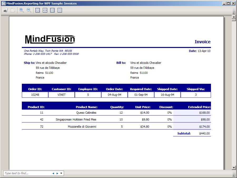
Task: Find previous match with left blue arrow
Action: tap(53, 173)
